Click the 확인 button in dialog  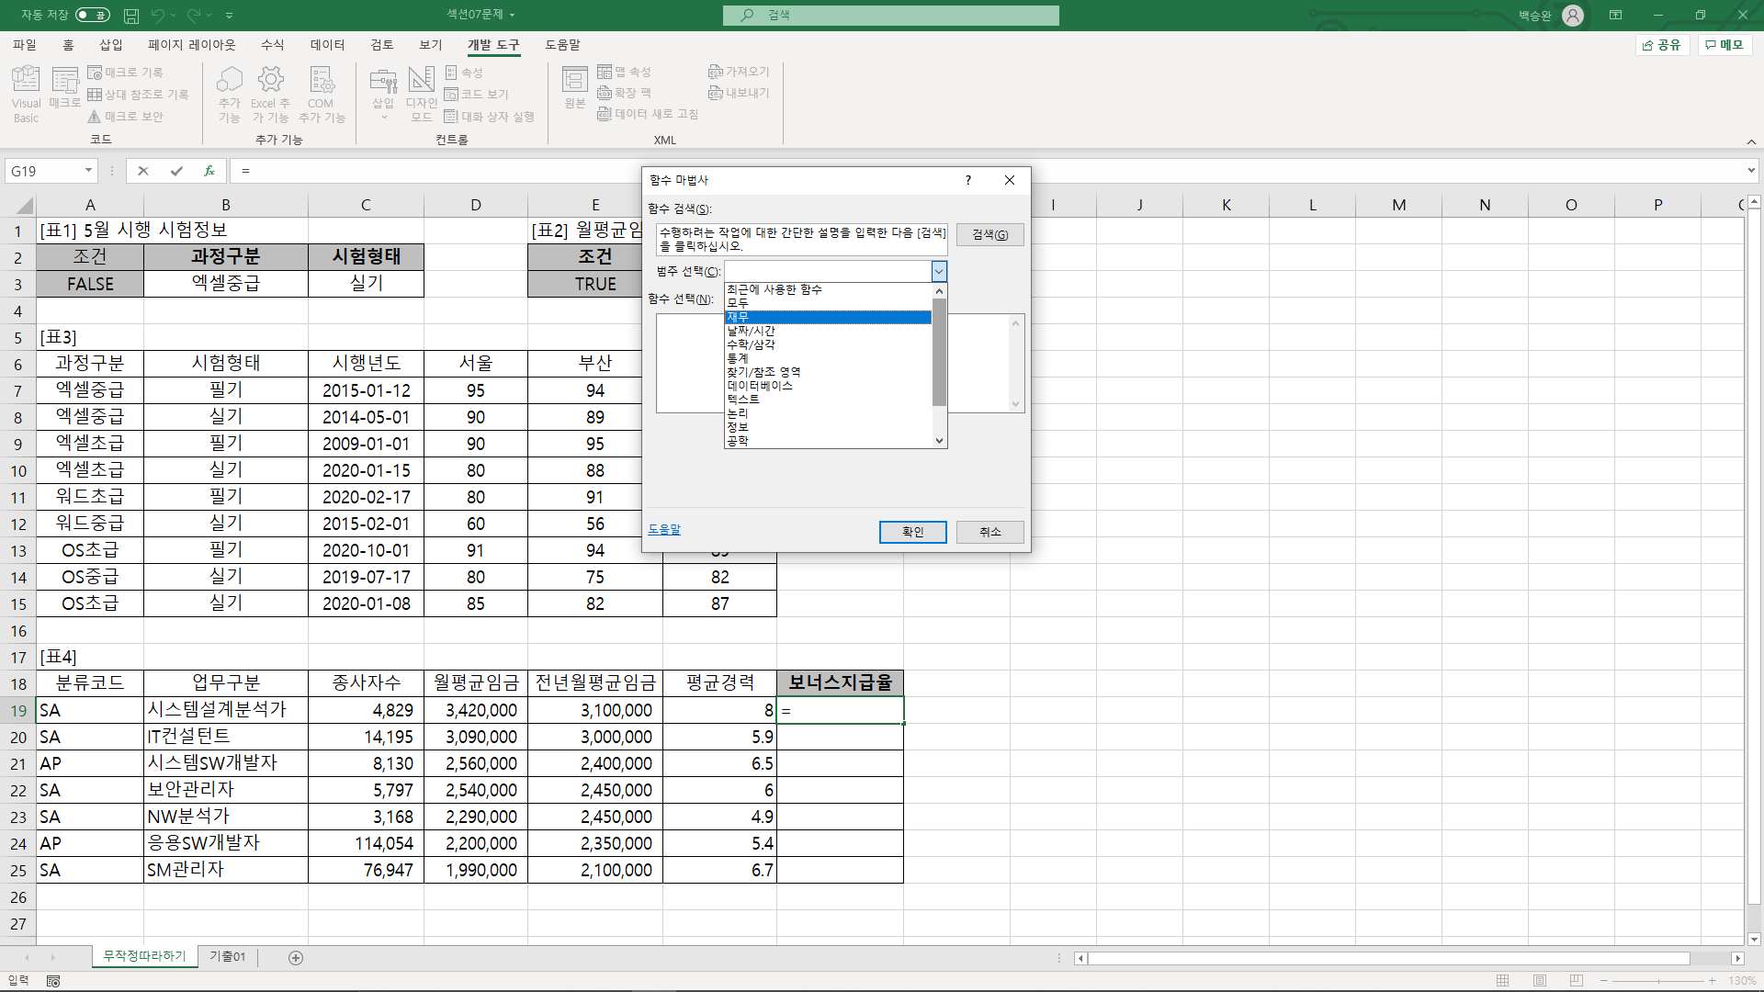[911, 532]
